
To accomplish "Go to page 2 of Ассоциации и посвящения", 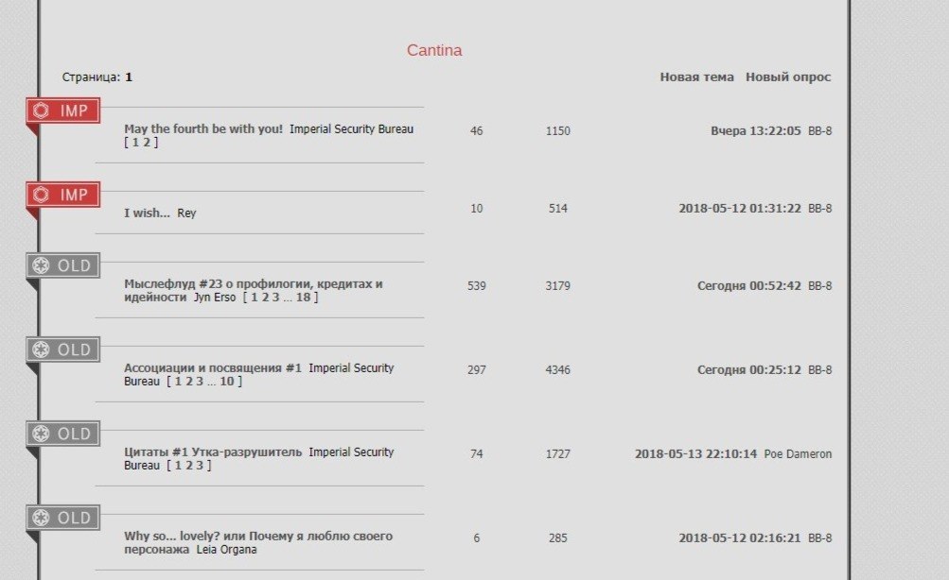I will point(189,382).
